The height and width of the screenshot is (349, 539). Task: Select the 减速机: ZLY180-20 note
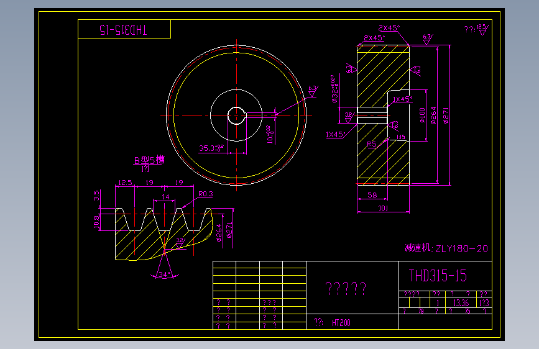tap(446, 248)
